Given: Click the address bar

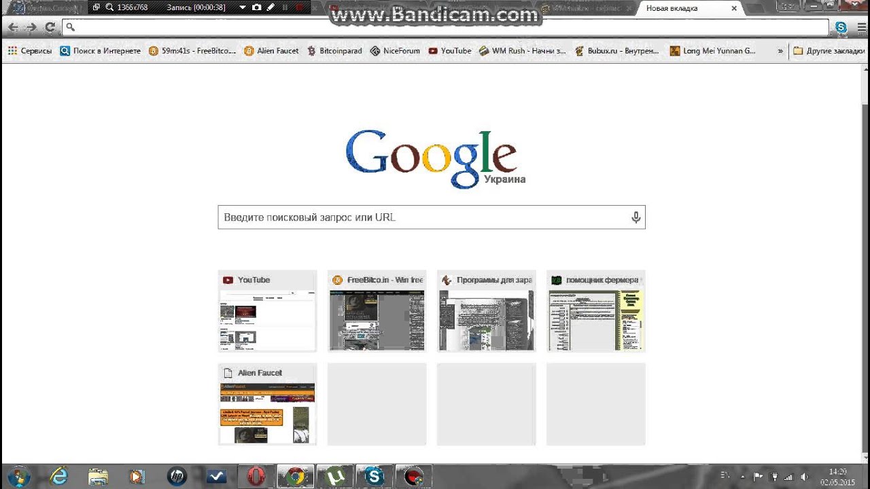Looking at the screenshot, I should [x=445, y=27].
